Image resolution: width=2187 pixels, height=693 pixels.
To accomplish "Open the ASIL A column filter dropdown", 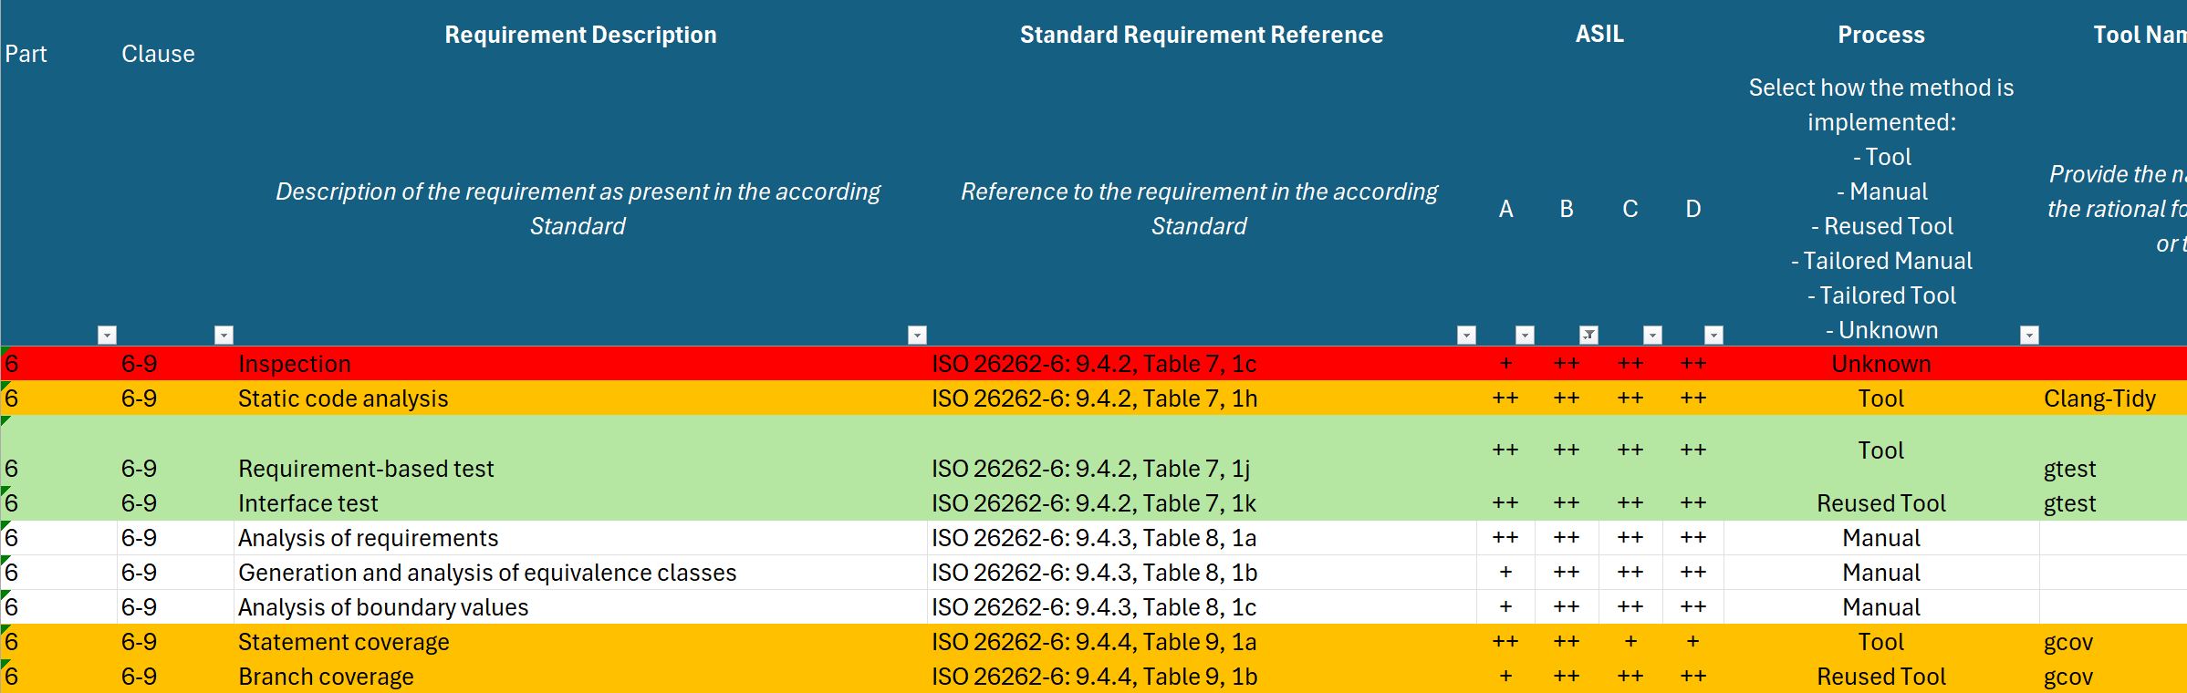I will pyautogui.click(x=1525, y=335).
